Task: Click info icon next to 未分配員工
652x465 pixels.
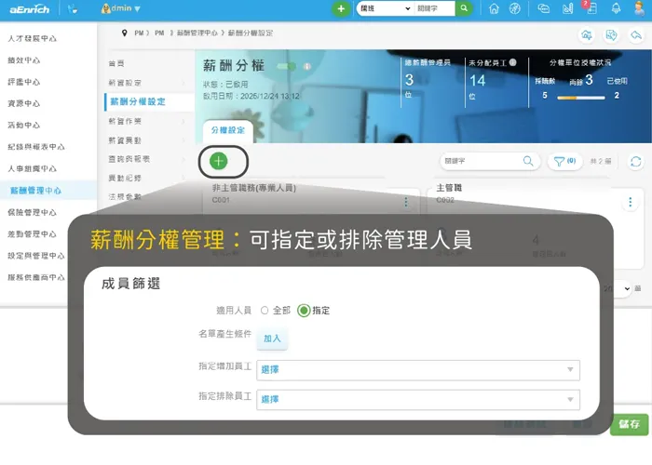Action: click(x=512, y=62)
